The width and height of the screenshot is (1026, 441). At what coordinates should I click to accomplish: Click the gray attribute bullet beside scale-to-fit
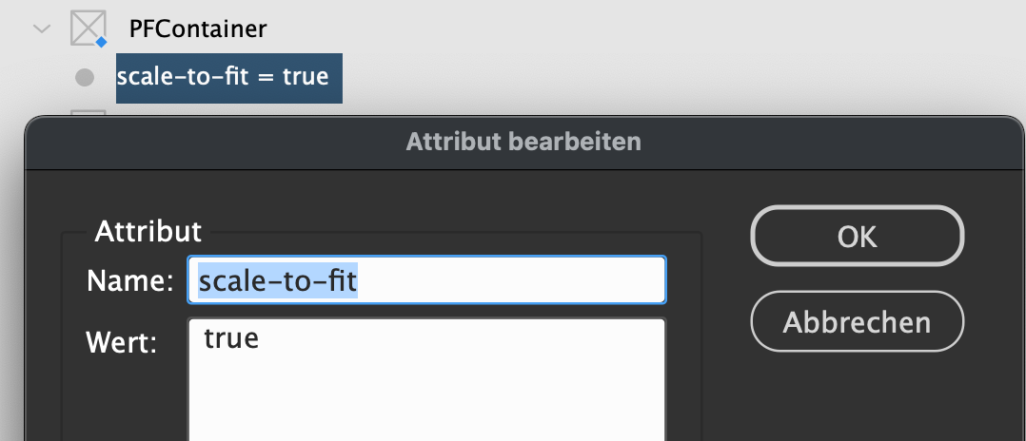tap(85, 78)
